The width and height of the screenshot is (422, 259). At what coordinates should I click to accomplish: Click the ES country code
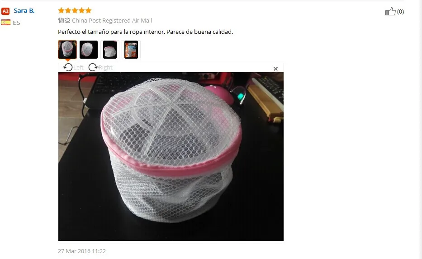click(x=16, y=23)
